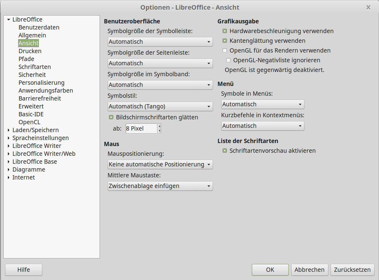Expand the Spracheinstellungen tree node
This screenshot has height=280, width=379.
pyautogui.click(x=9, y=138)
